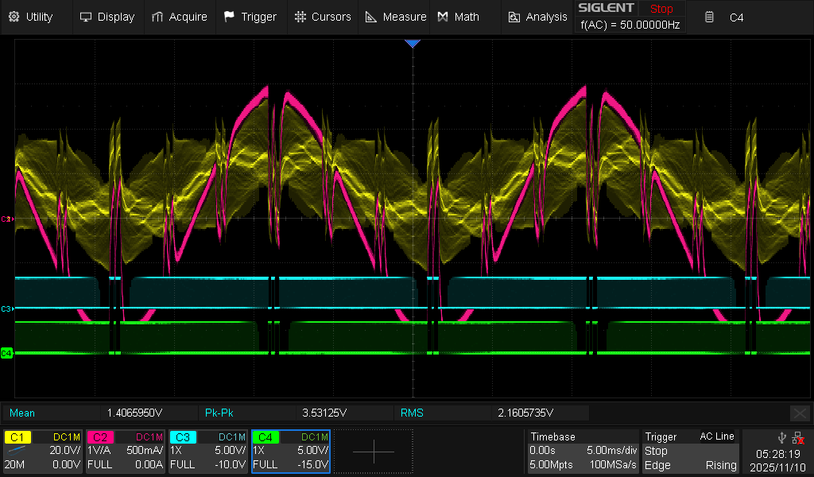Viewport: 814px width, 477px height.
Task: Toggle channel C1 yellow label
Action: click(19, 437)
